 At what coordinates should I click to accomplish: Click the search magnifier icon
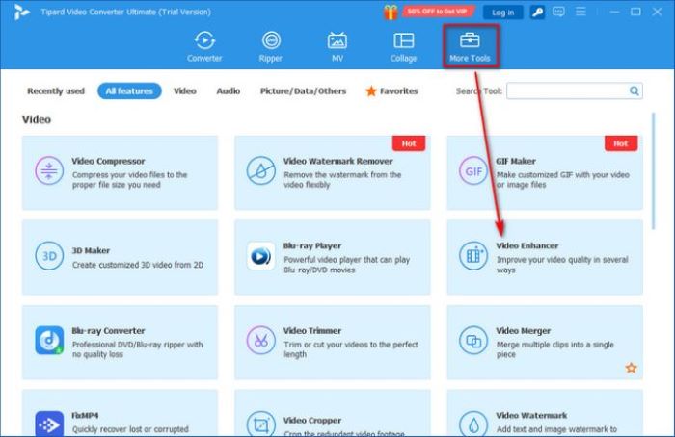click(634, 91)
